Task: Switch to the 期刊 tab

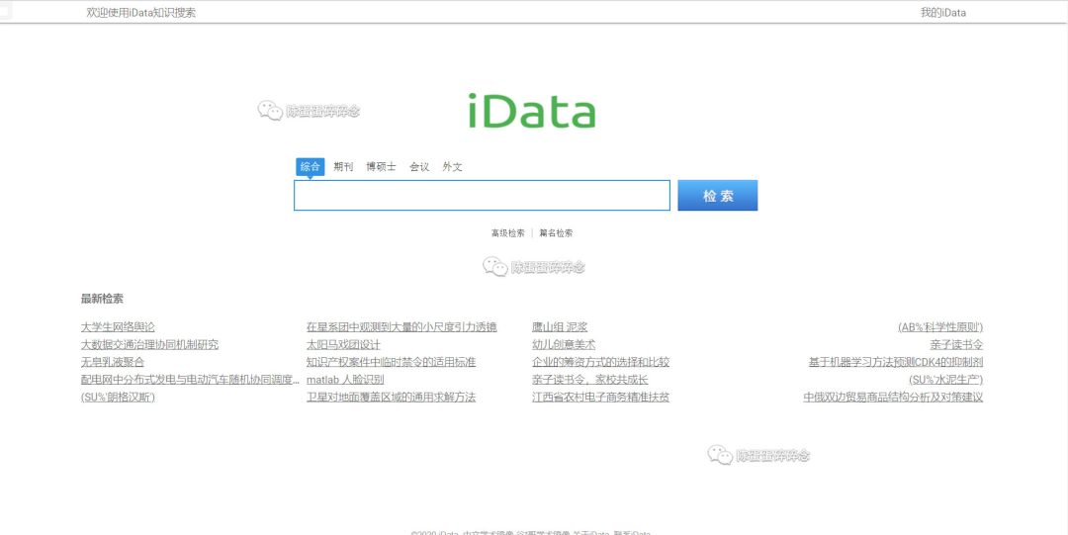Action: pyautogui.click(x=343, y=166)
